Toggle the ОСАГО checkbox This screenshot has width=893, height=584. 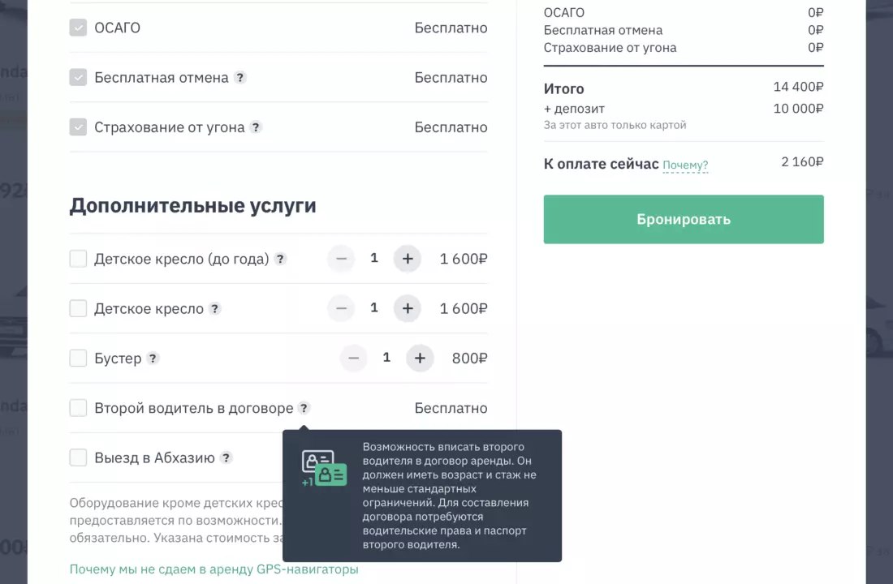click(x=78, y=28)
